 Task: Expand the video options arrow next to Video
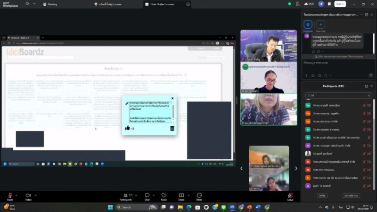(x=35, y=194)
